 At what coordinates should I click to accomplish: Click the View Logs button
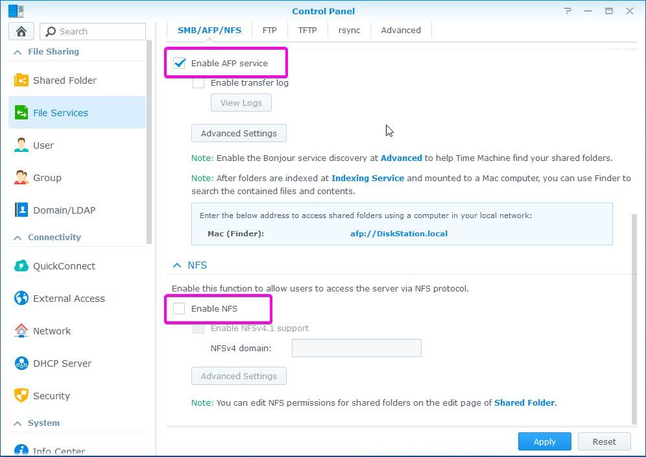tap(241, 103)
